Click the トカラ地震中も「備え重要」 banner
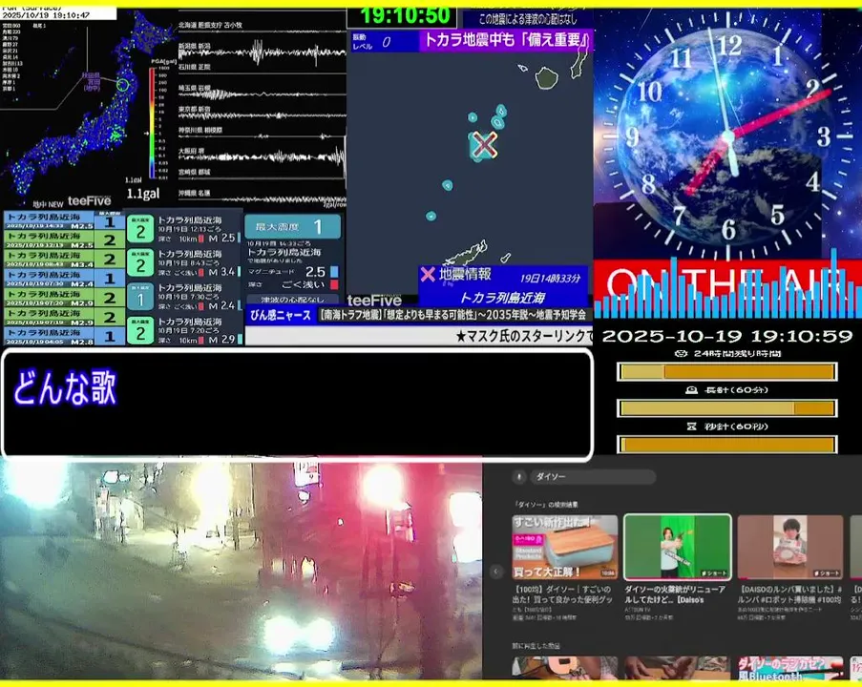The height and width of the screenshot is (687, 862). pyautogui.click(x=506, y=41)
